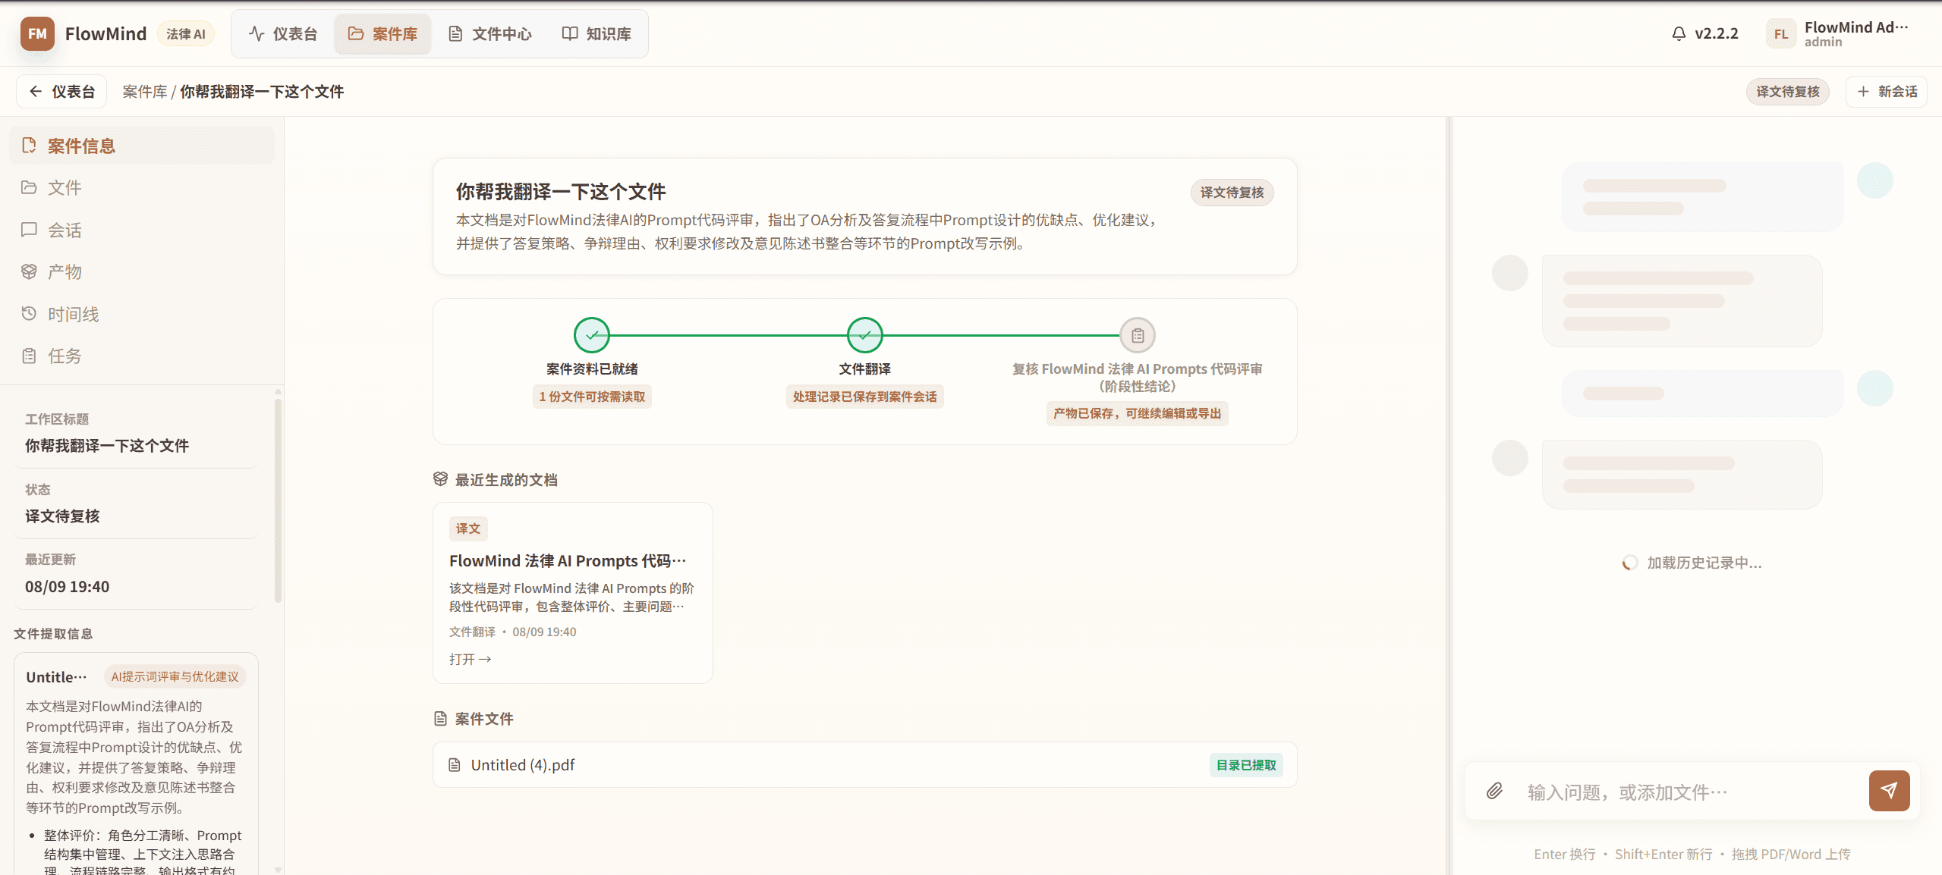This screenshot has width=1942, height=875.
Task: Click the 1 份文件可按需读取 tag
Action: (592, 397)
